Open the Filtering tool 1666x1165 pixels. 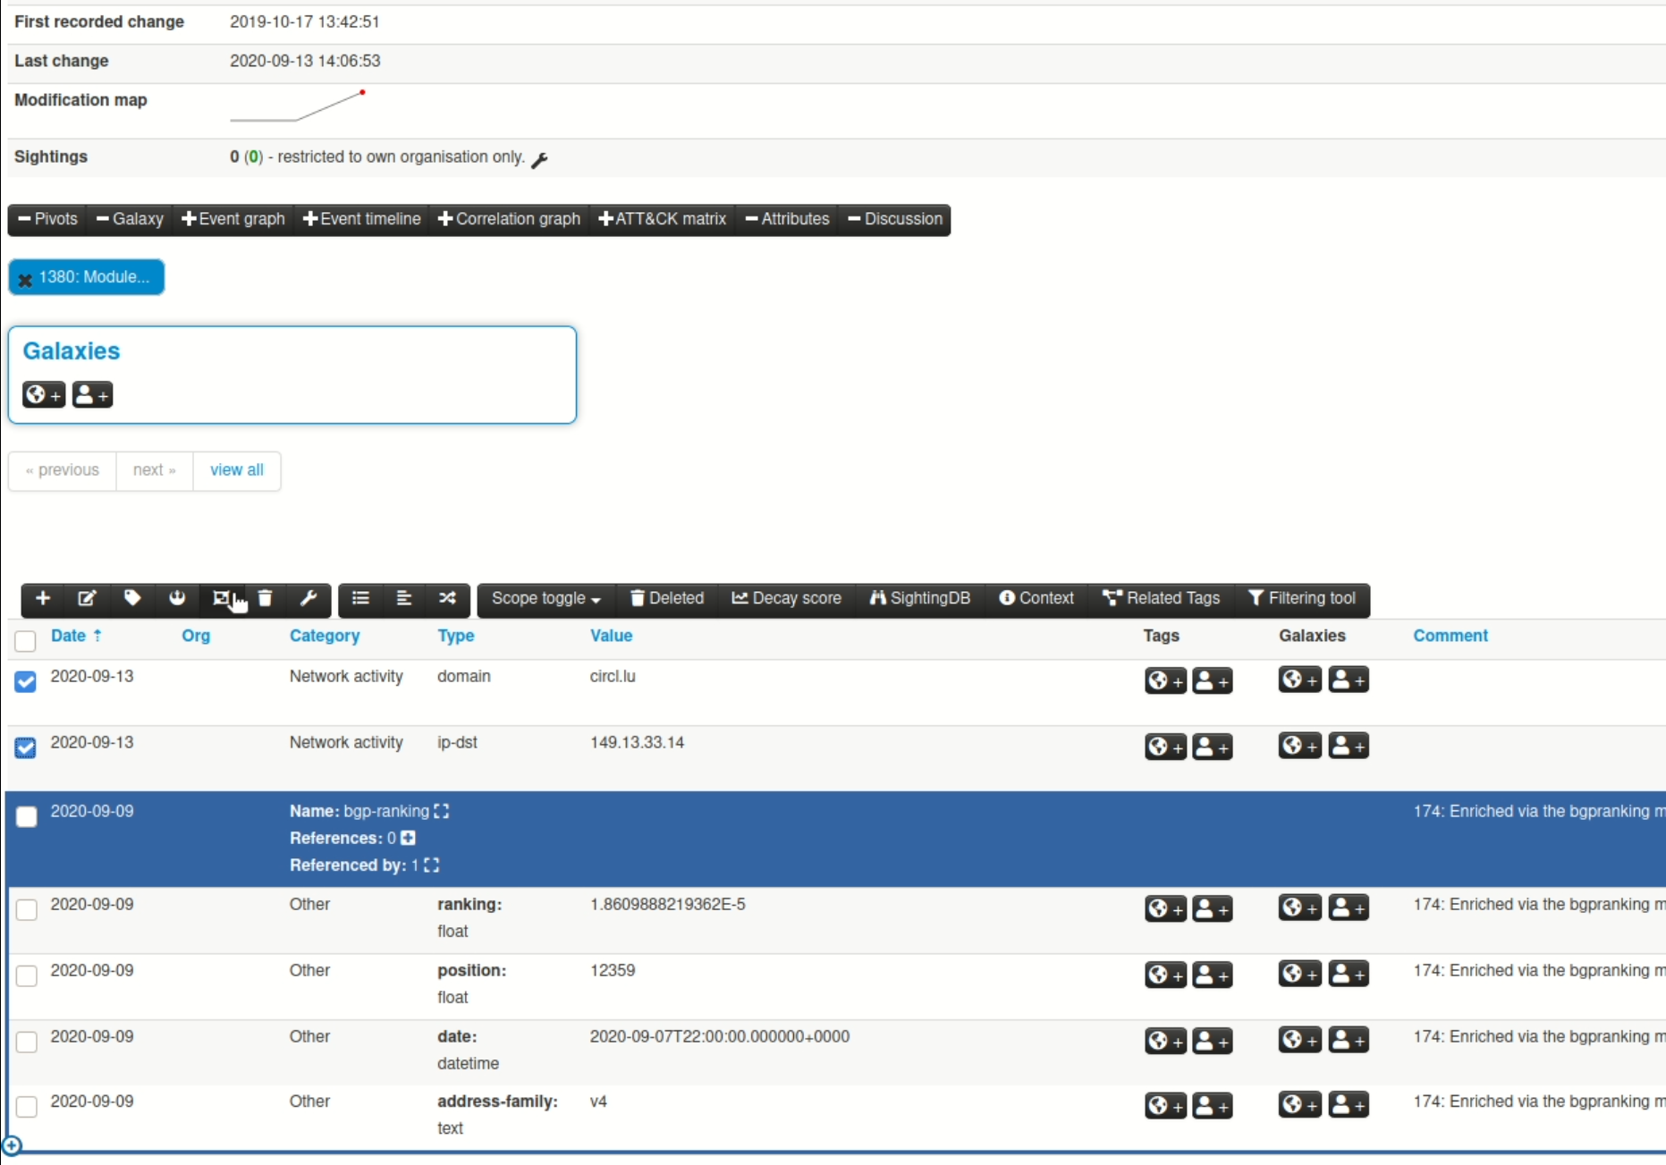(1301, 598)
